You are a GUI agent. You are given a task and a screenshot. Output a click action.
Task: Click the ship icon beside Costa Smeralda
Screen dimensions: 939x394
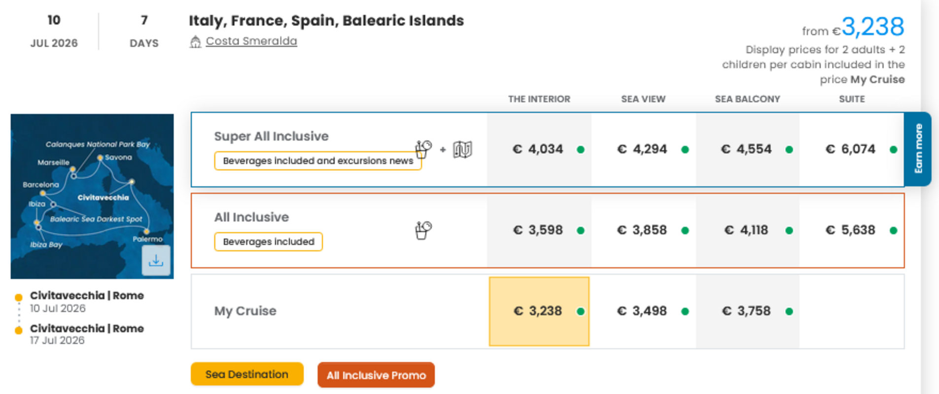(196, 42)
